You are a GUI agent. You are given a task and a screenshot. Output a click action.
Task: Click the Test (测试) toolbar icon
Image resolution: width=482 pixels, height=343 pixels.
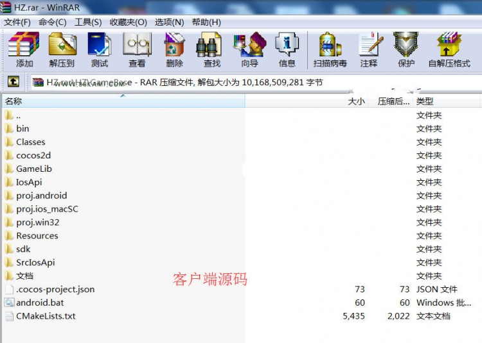tap(100, 45)
